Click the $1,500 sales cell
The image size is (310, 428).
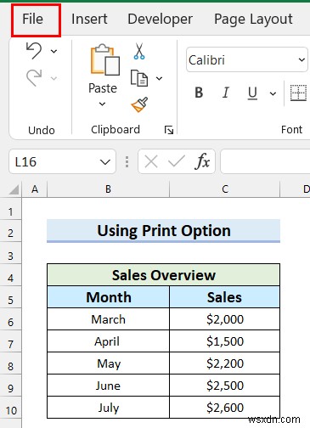tap(225, 341)
